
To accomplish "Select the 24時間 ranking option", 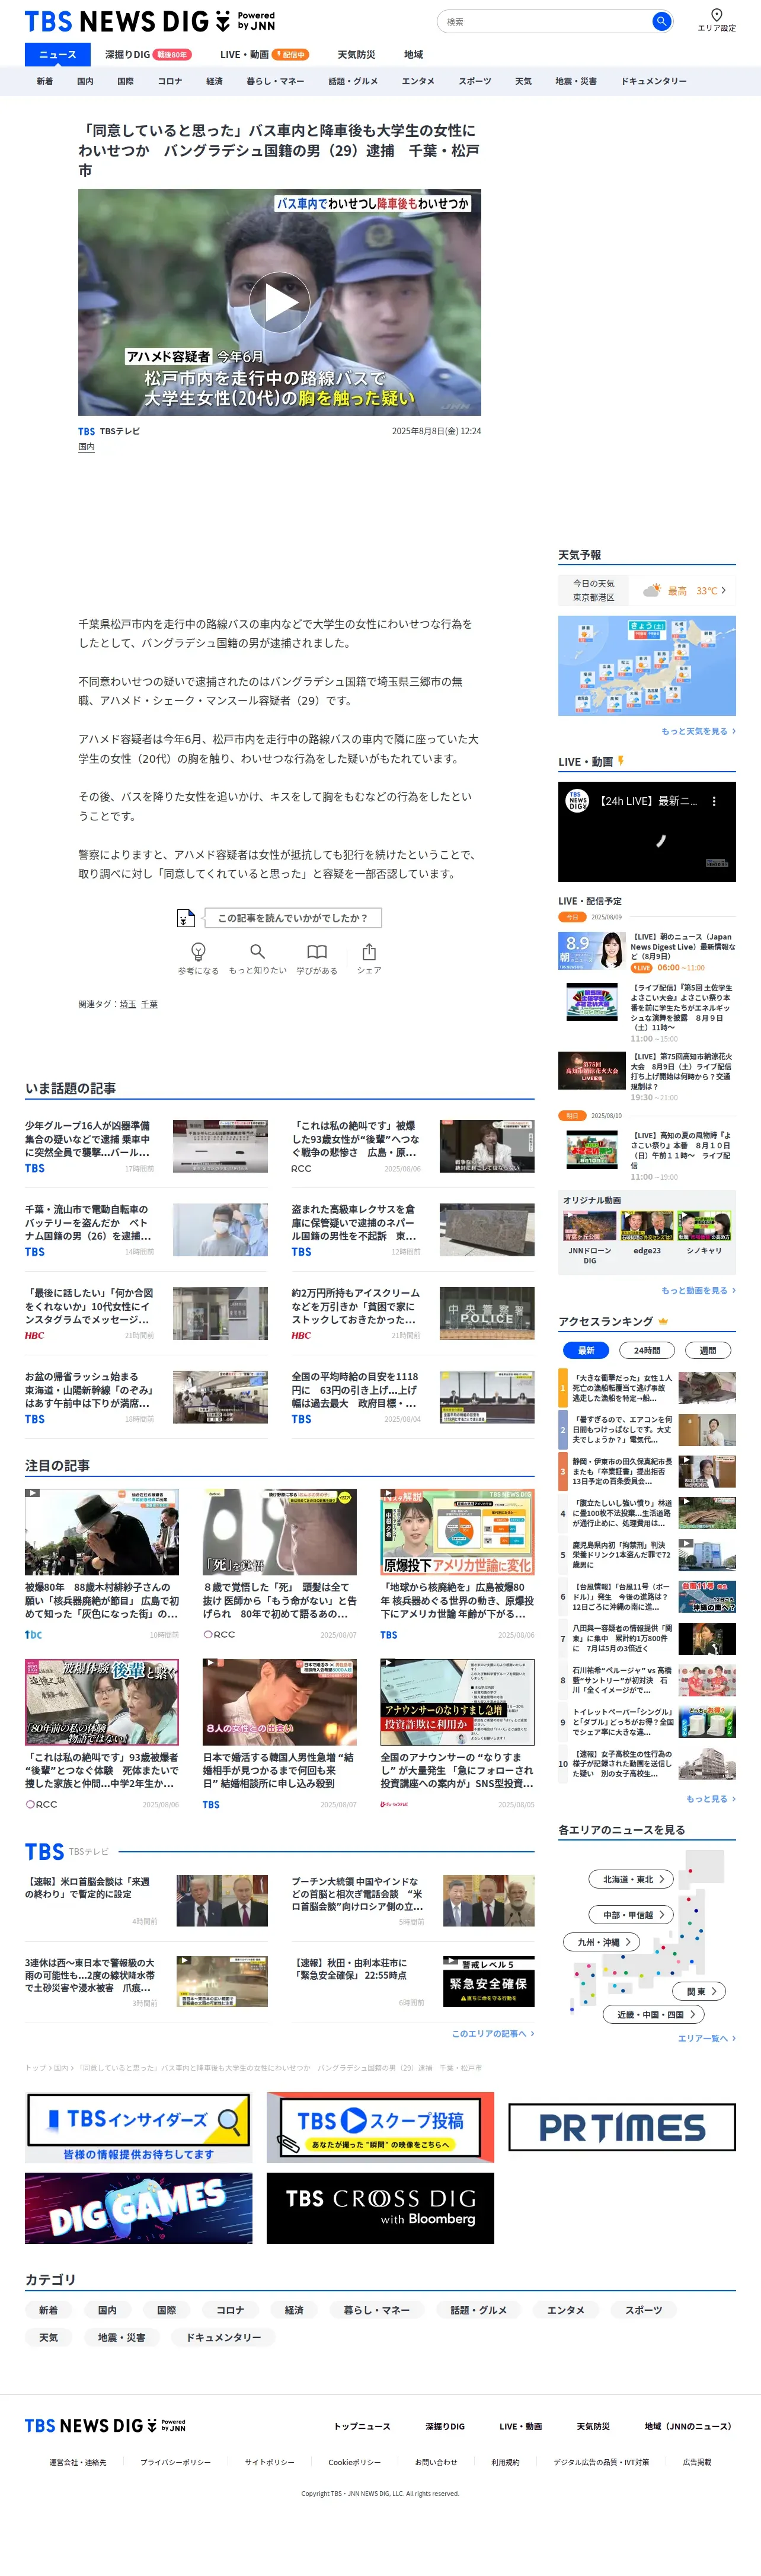I will click(x=646, y=1350).
